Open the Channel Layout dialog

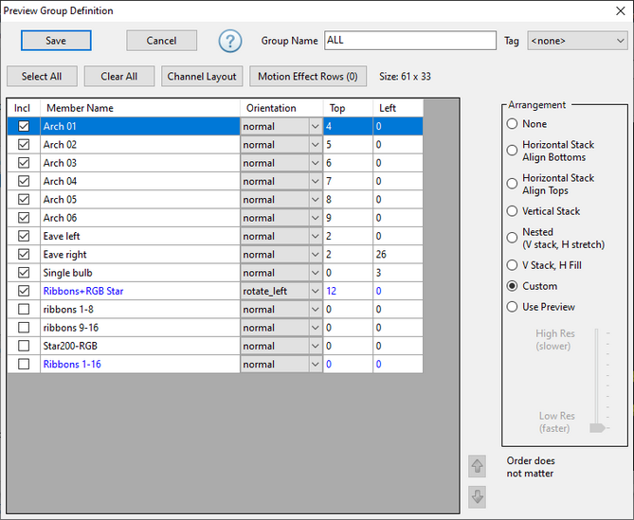(202, 77)
